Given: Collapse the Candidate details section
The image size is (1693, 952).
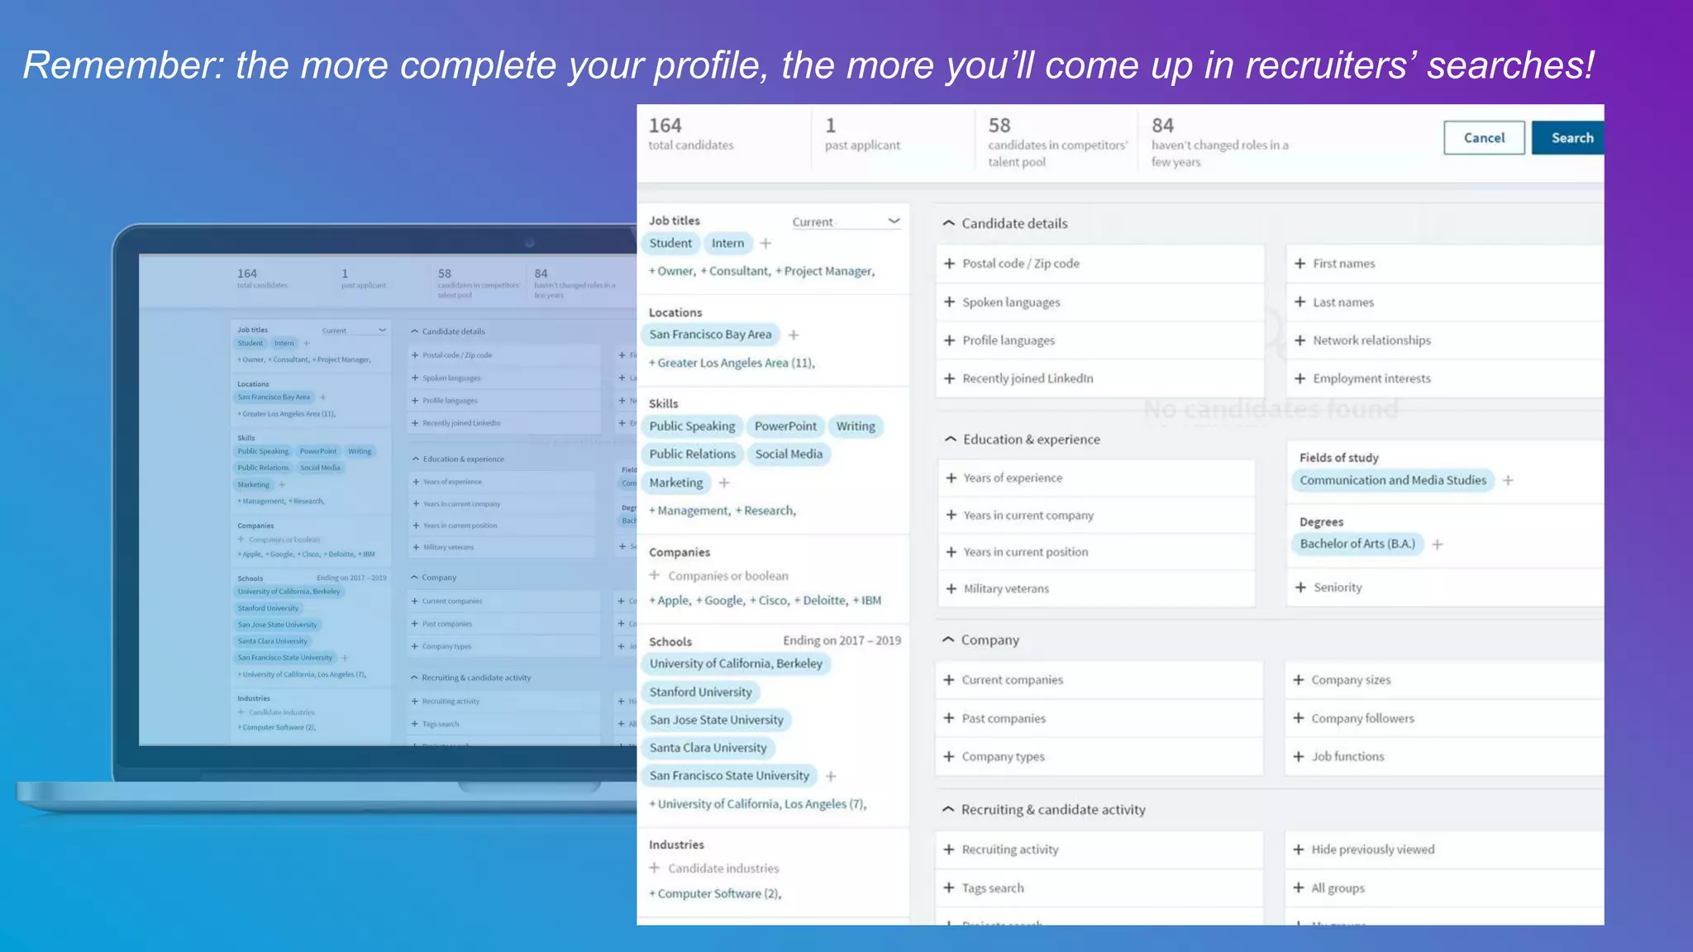Looking at the screenshot, I should 949,223.
